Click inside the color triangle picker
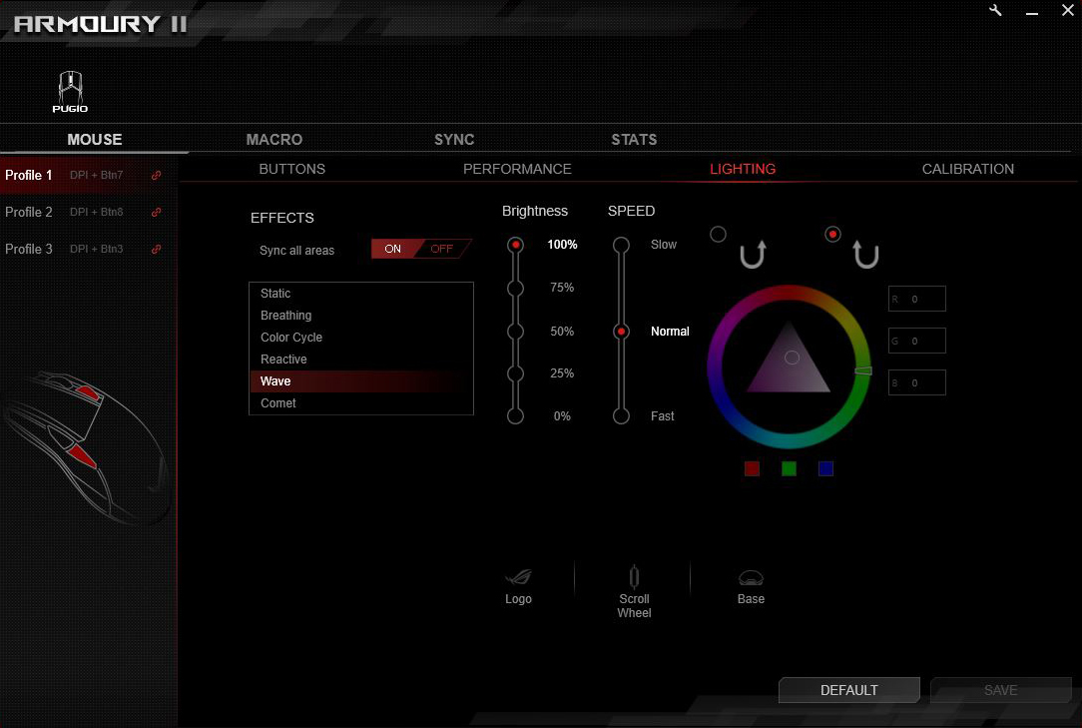1082x728 pixels. (789, 366)
